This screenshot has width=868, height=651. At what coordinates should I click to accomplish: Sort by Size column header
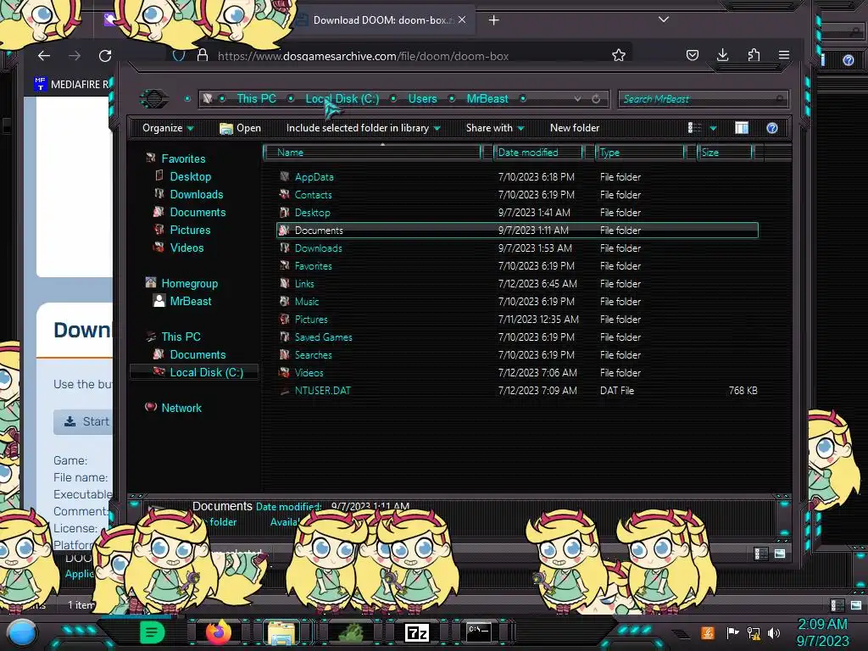click(x=726, y=153)
